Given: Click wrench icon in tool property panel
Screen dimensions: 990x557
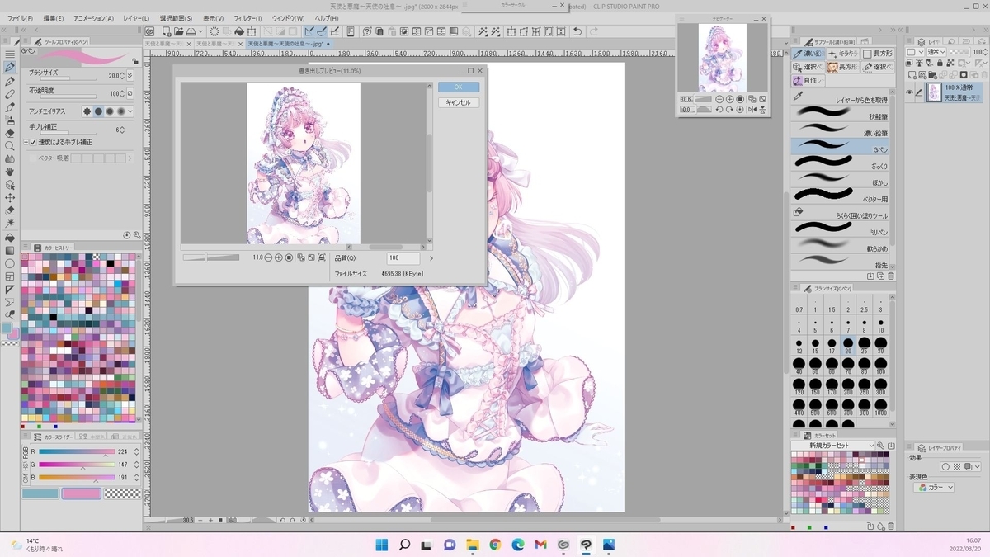Looking at the screenshot, I should tap(137, 235).
